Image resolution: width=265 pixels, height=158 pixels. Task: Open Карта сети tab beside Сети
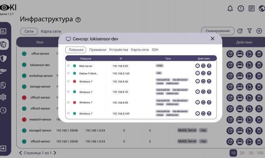(x=51, y=31)
